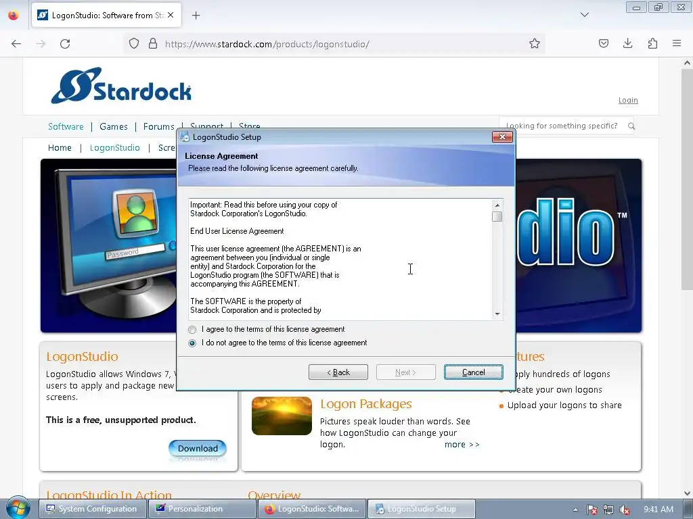Image resolution: width=693 pixels, height=519 pixels.
Task: Open the Software menu on Stardock site
Action: click(x=66, y=126)
